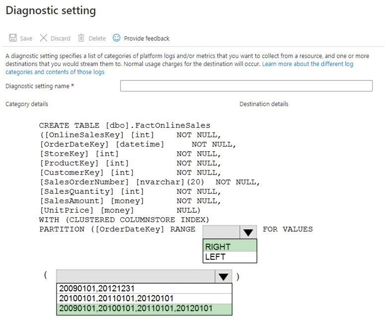
Task: Choose LEFT from the range options
Action: pos(230,256)
